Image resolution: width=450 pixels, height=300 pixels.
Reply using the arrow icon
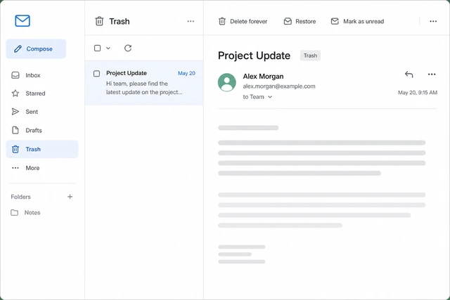[409, 74]
